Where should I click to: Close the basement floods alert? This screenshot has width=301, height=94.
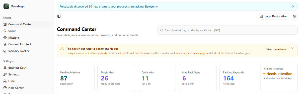click(292, 48)
